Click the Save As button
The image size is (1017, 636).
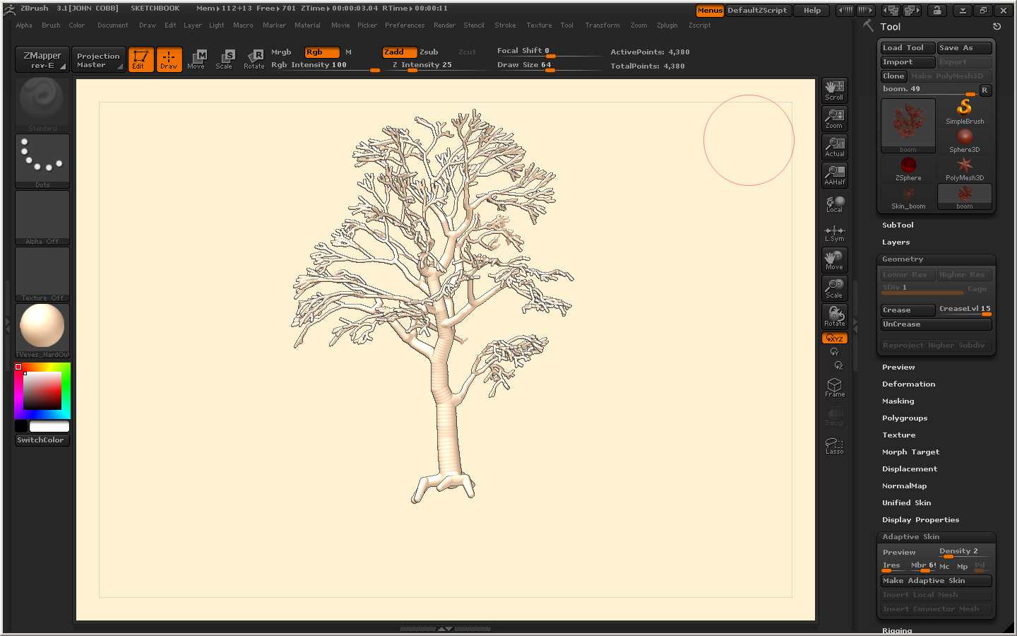pyautogui.click(x=965, y=48)
